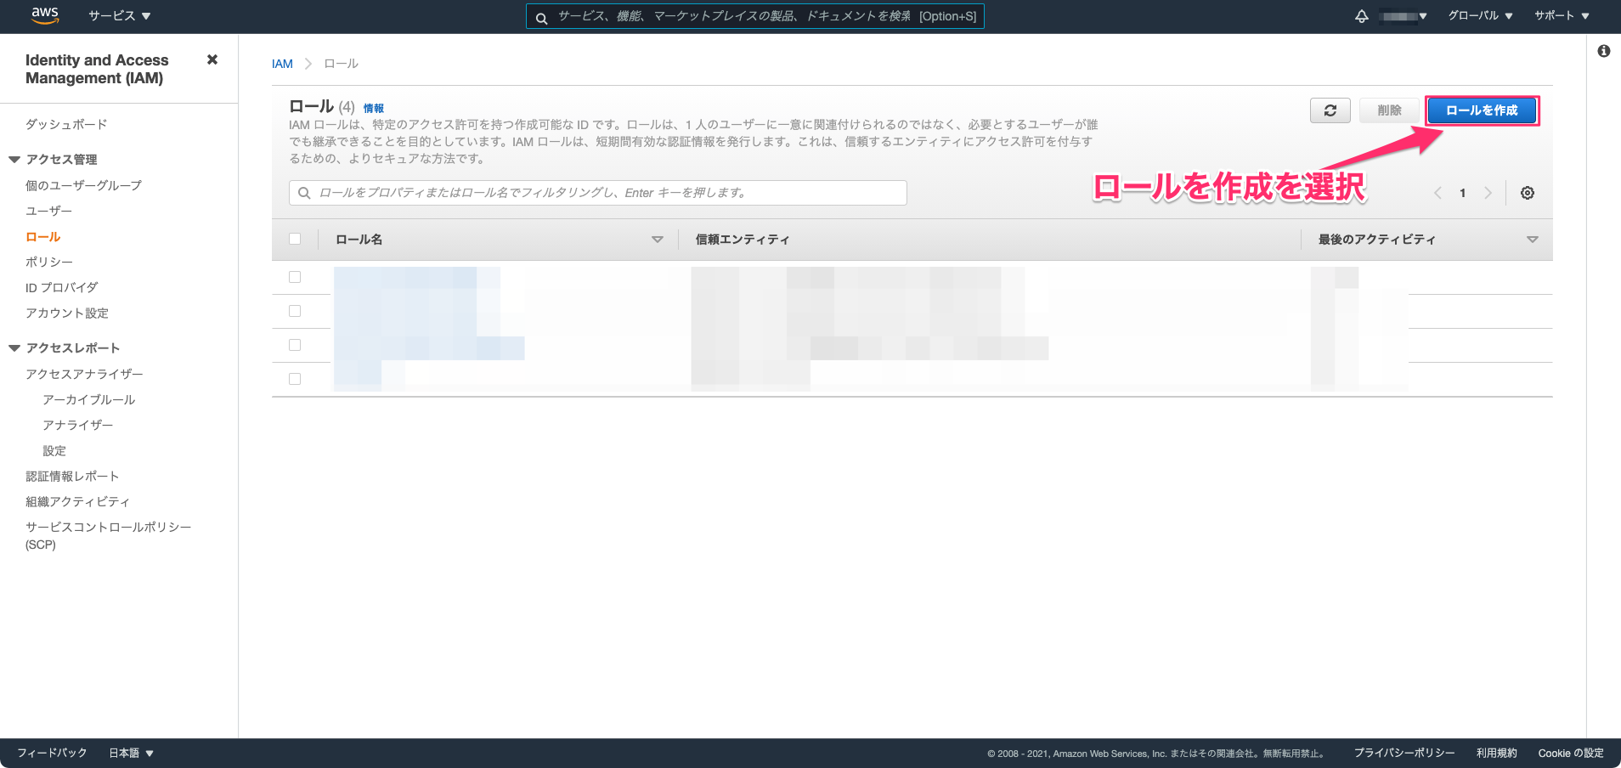
Task: Focus the top services search box
Action: [754, 16]
